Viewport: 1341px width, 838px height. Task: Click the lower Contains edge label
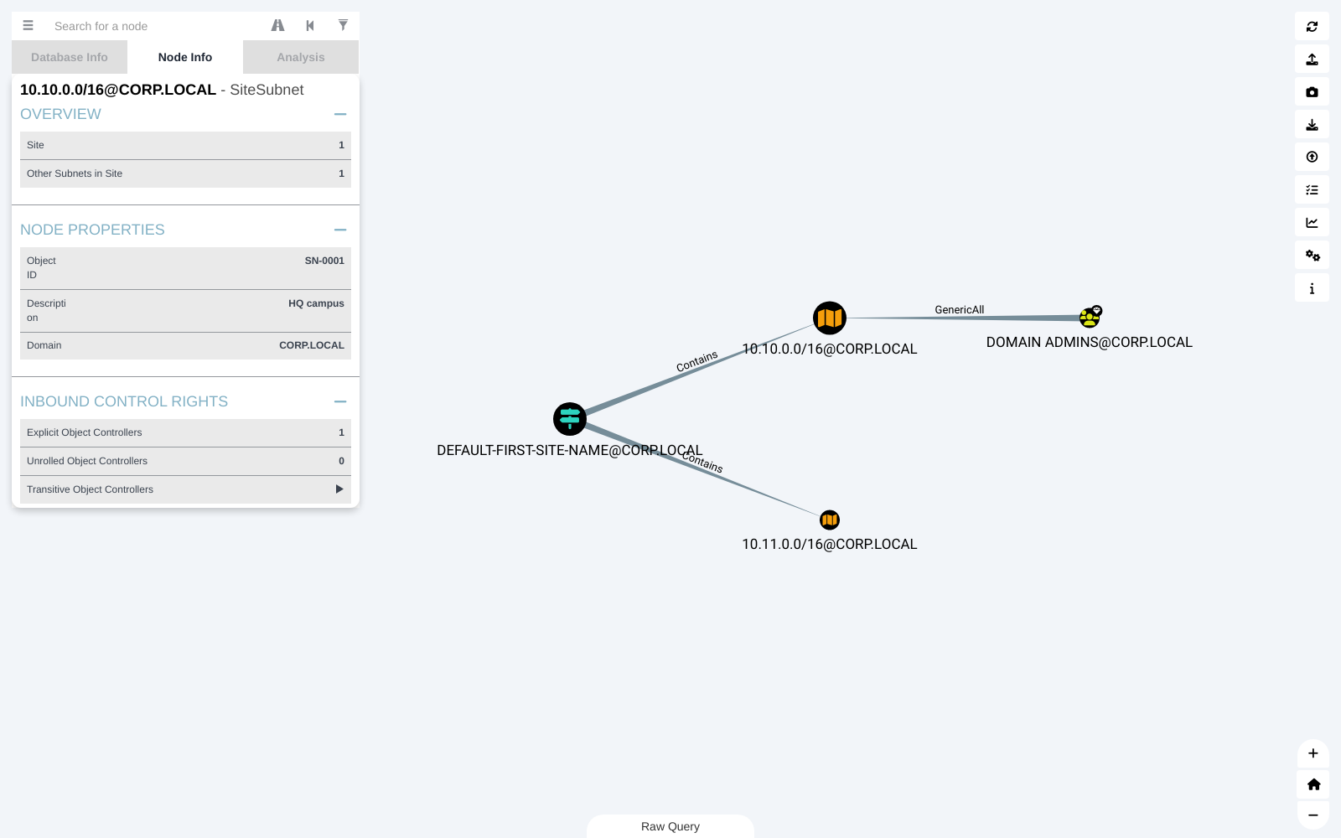[702, 462]
